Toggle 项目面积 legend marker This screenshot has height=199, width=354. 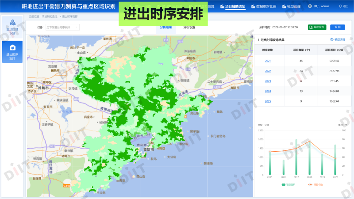click(x=284, y=184)
